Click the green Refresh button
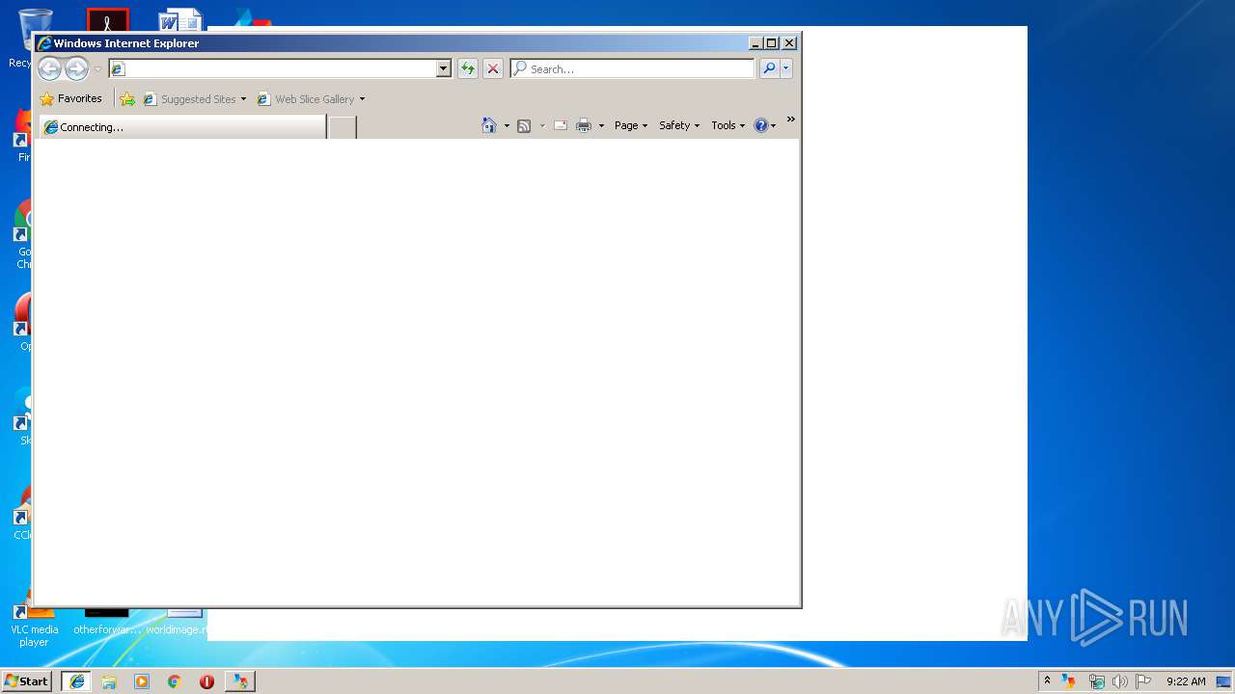Screen dimensions: 1235x694 [x=468, y=68]
